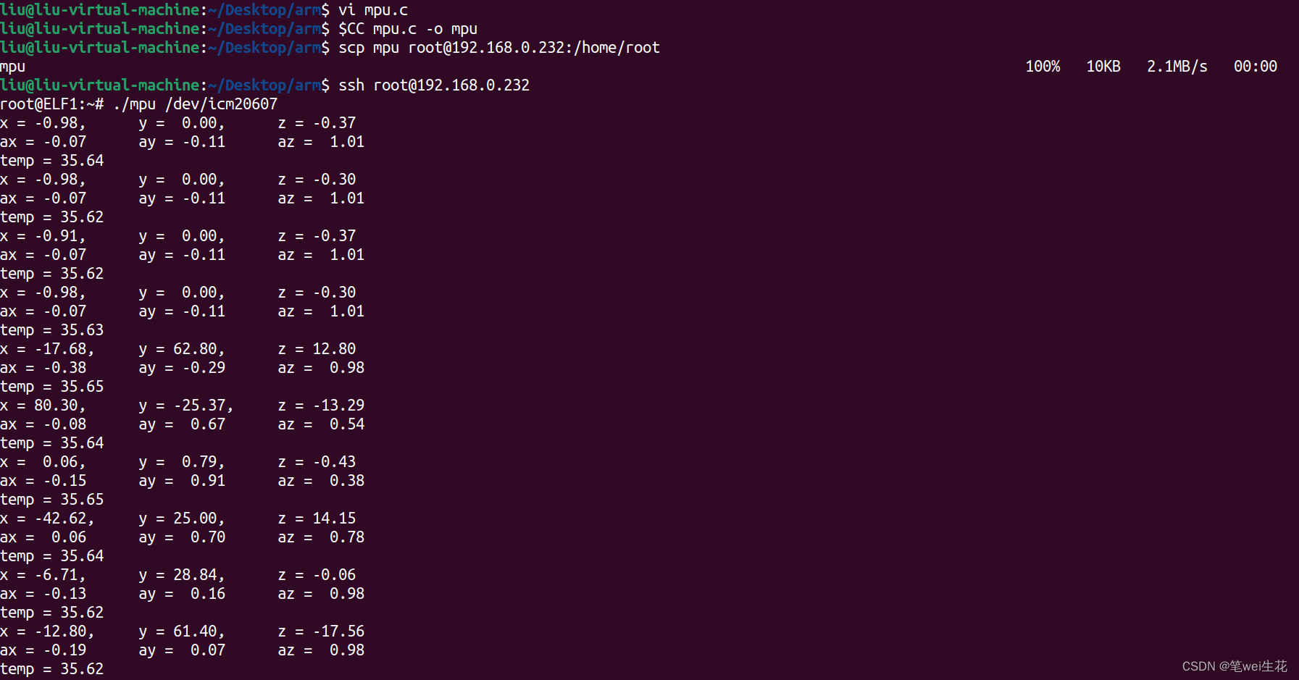
Task: Click the reading 'az = 0.38'
Action: [322, 481]
